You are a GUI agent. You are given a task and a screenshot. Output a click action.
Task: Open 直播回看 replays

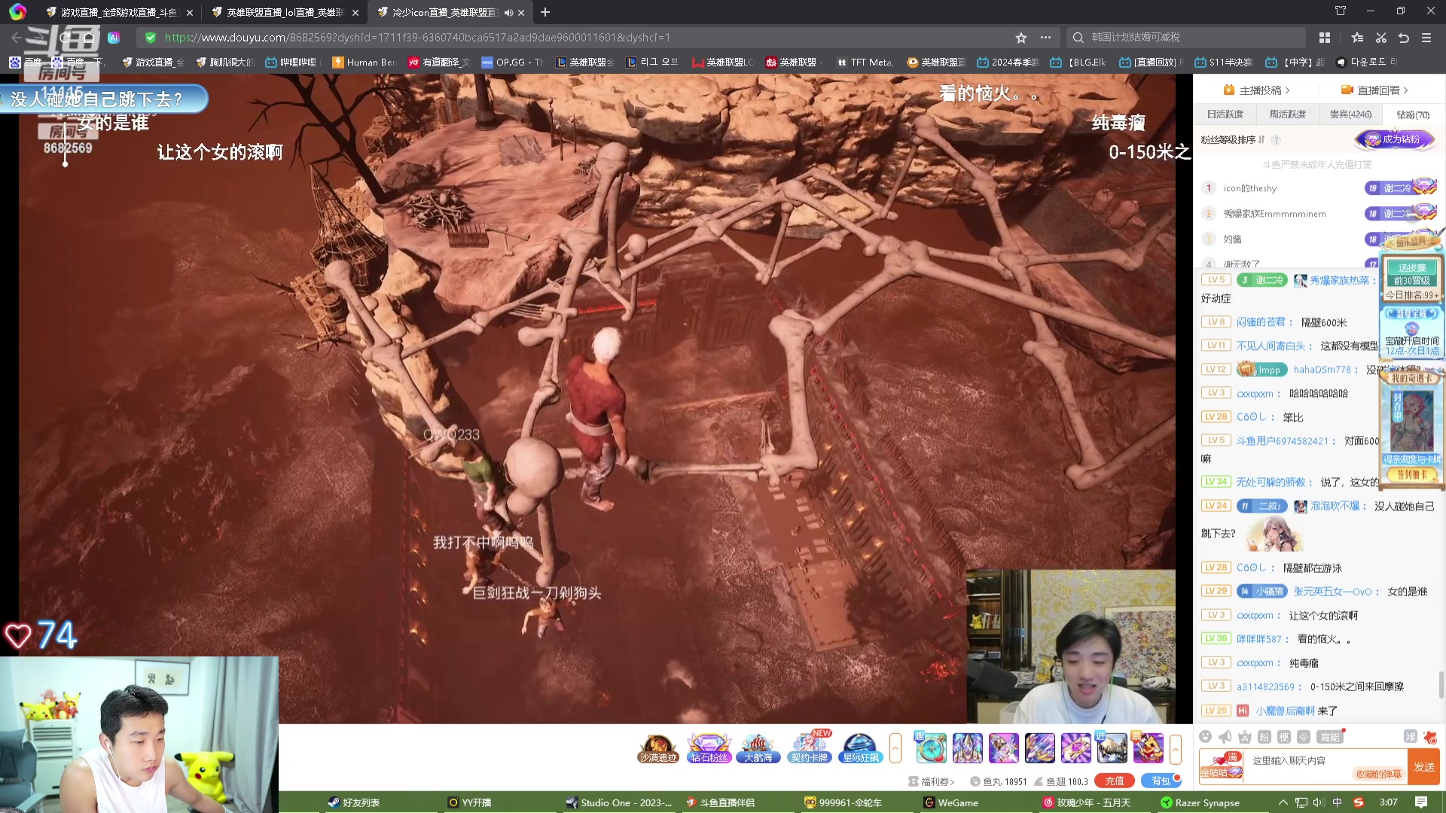click(1374, 90)
